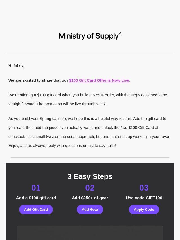Viewport: 180px width, 240px height.
Task: Click the "3 Easy Steps" heading
Action: pyautogui.click(x=90, y=176)
